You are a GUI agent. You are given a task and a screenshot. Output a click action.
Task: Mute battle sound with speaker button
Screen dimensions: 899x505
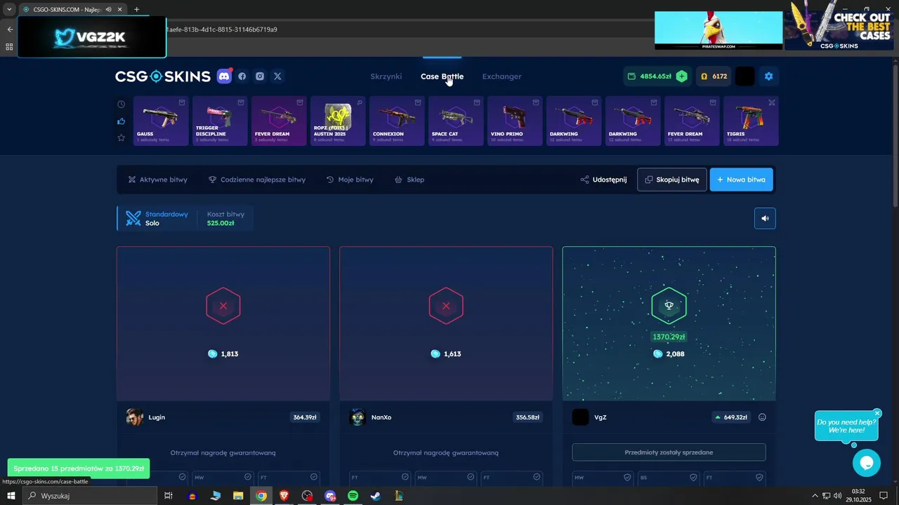pos(765,218)
